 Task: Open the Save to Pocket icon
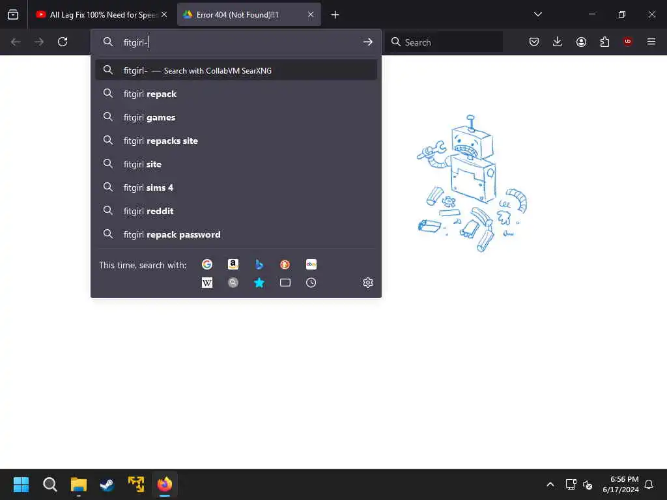tap(534, 42)
